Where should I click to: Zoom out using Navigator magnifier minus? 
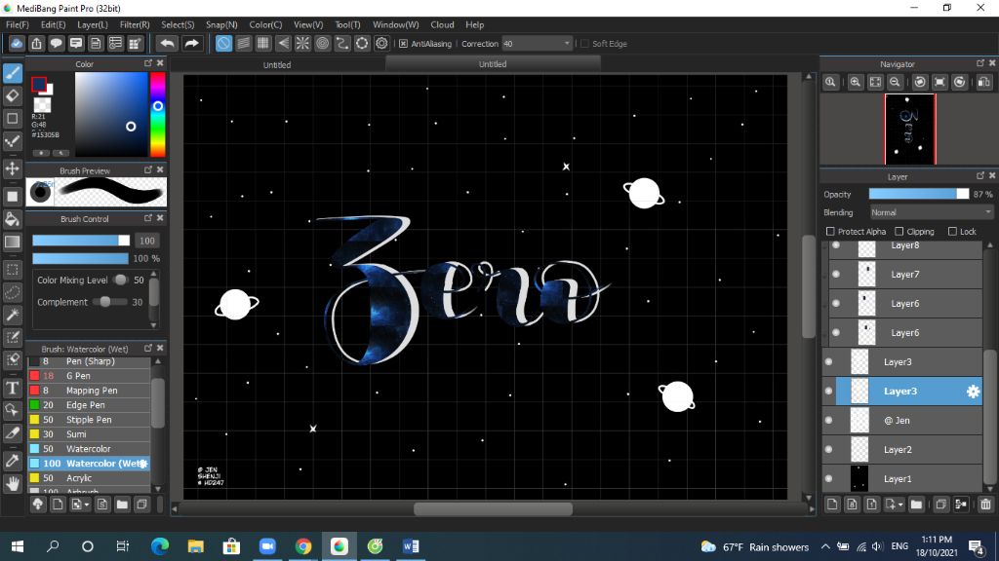(896, 82)
